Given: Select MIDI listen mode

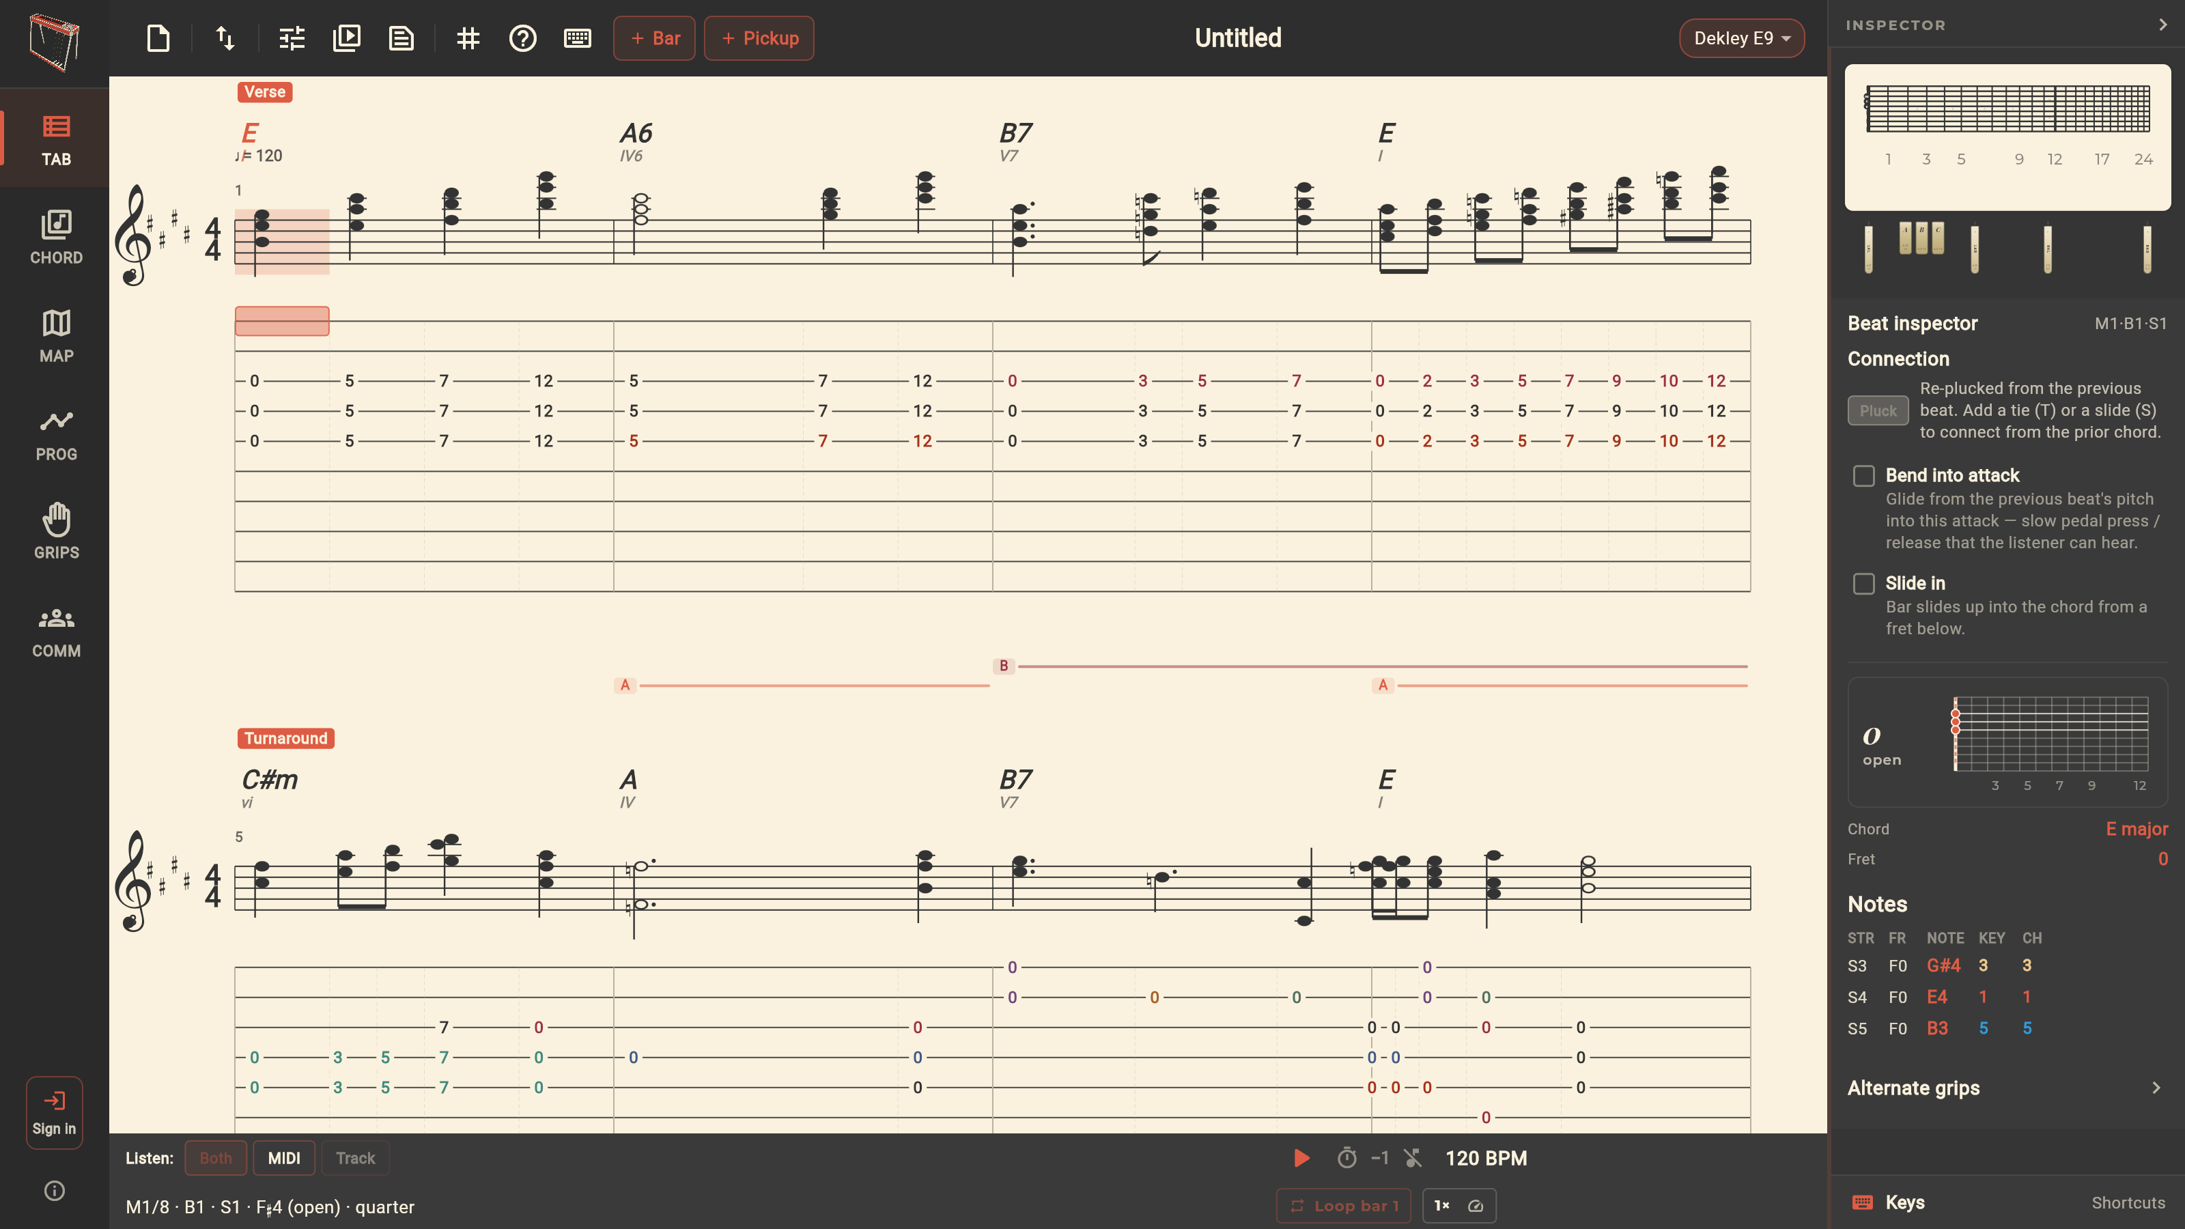Looking at the screenshot, I should coord(284,1158).
